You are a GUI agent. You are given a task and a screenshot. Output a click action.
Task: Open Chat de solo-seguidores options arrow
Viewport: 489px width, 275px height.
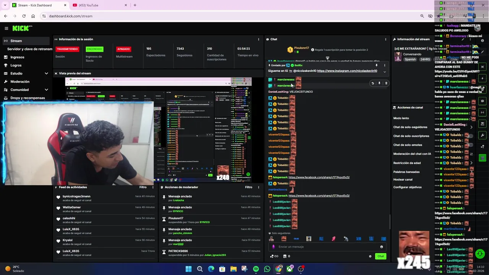click(471, 127)
